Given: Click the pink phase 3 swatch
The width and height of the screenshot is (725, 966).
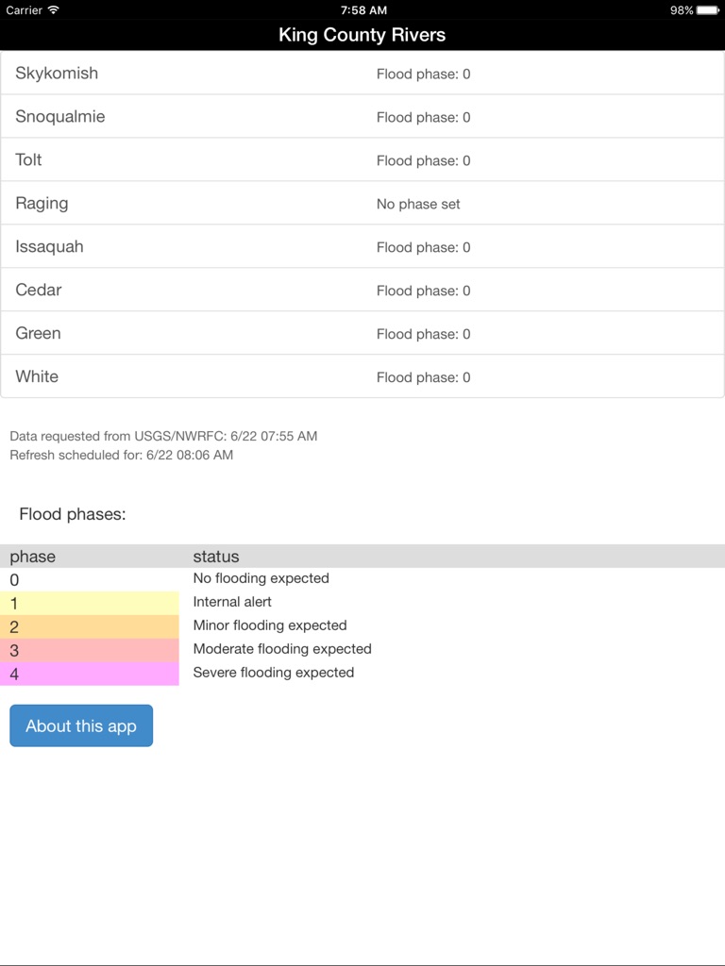Looking at the screenshot, I should coord(90,650).
